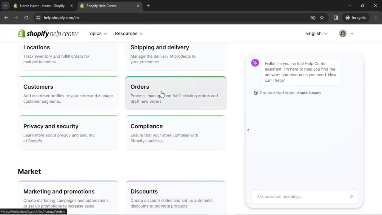Click the purple assistant sparkle icon
Image resolution: width=382 pixels, height=215 pixels.
(x=255, y=63)
